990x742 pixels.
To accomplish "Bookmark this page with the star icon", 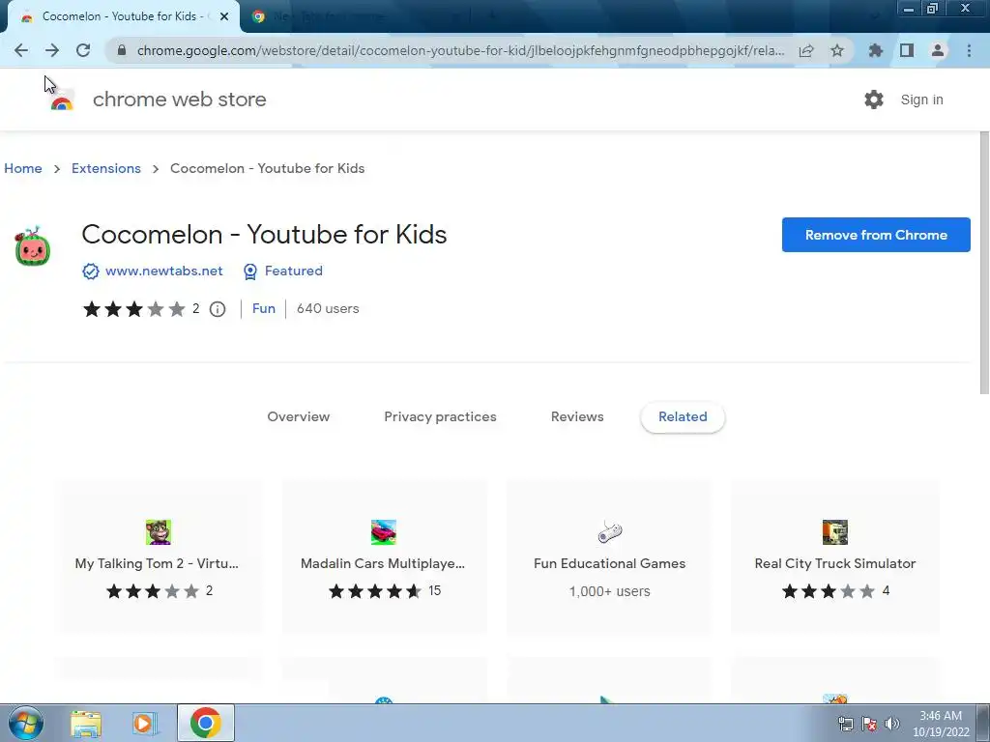I will pos(837,50).
